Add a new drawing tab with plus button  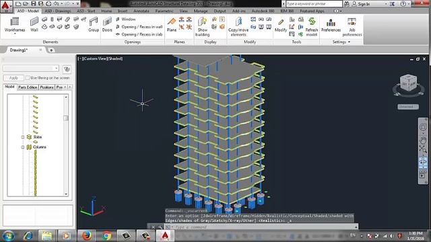(x=51, y=50)
